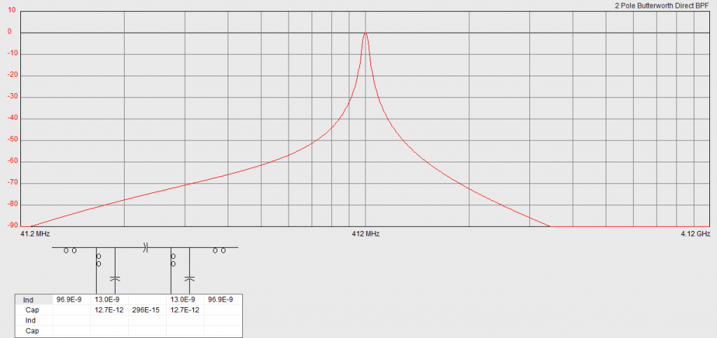Click the -70 dB axis label
This screenshot has height=338, width=717.
pyautogui.click(x=11, y=183)
